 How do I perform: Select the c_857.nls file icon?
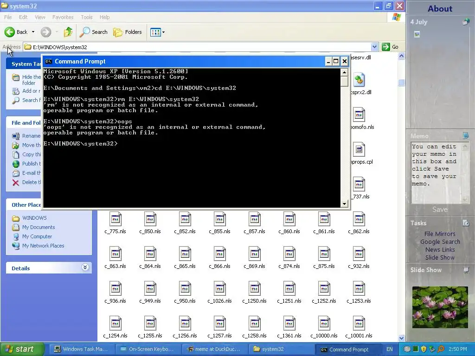(255, 219)
